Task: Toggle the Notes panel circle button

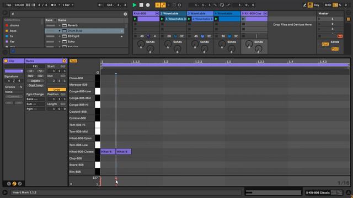Action: click(x=64, y=61)
